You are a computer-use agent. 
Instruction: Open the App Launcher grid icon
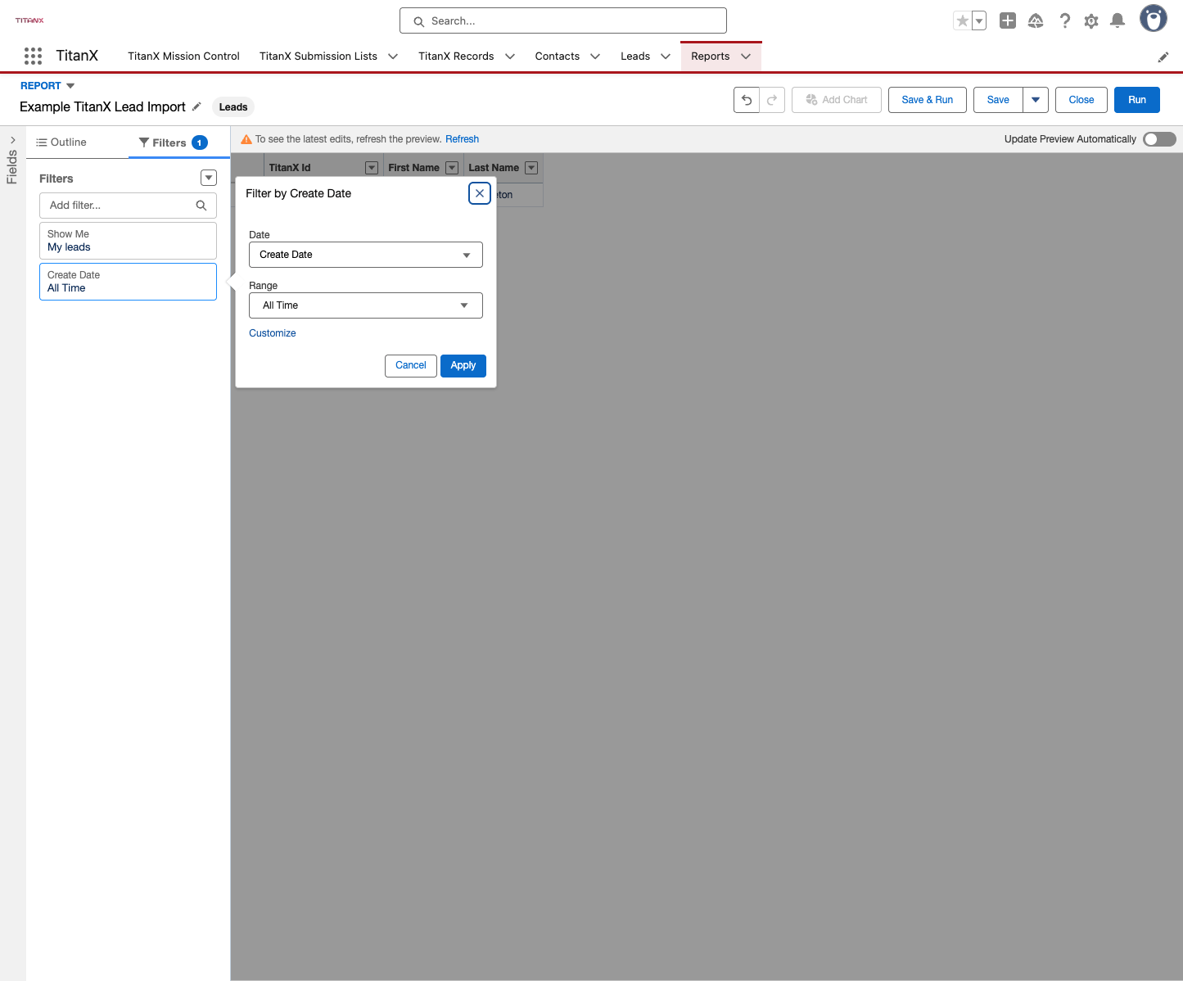point(33,56)
